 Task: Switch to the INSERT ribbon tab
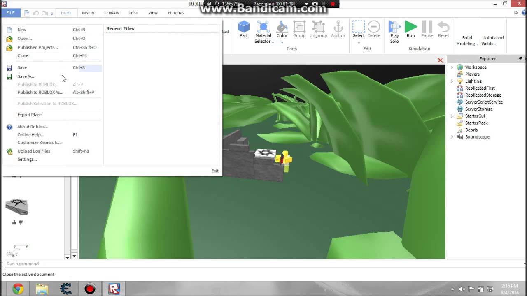(88, 13)
